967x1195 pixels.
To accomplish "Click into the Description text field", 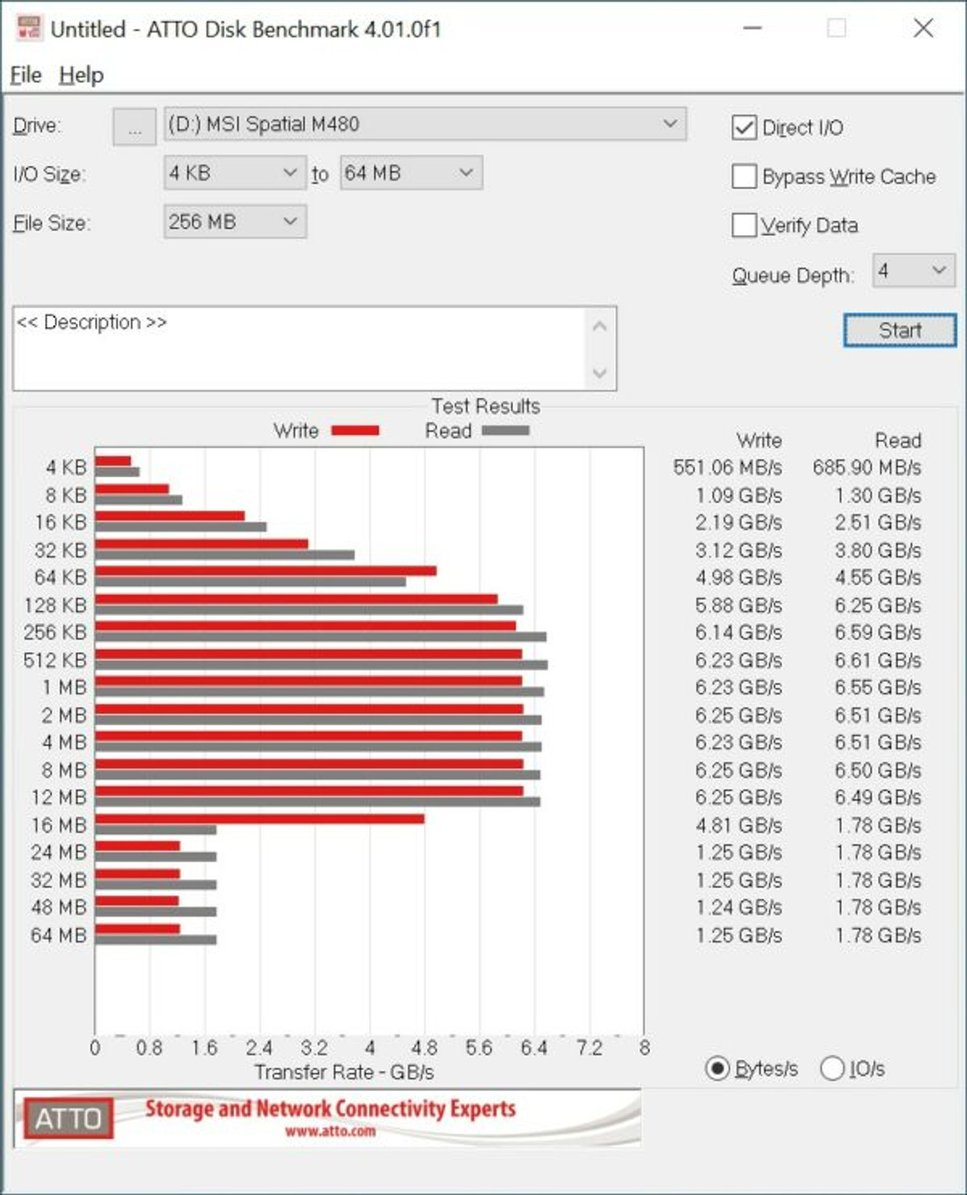I will [x=299, y=348].
